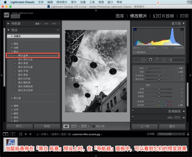The image size is (192, 157).
Task: Apply the 黑白 红外线 preset
Action: pos(25,79)
